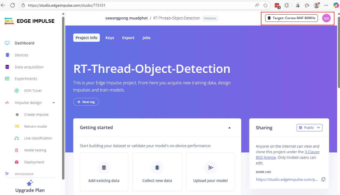Switch to the Keys tab
Image resolution: width=340 pixels, height=195 pixels.
pos(110,38)
